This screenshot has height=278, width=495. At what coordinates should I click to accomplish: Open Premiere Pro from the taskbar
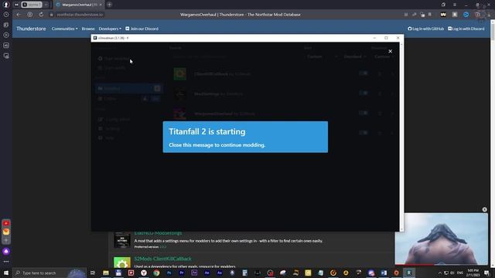tap(182, 273)
